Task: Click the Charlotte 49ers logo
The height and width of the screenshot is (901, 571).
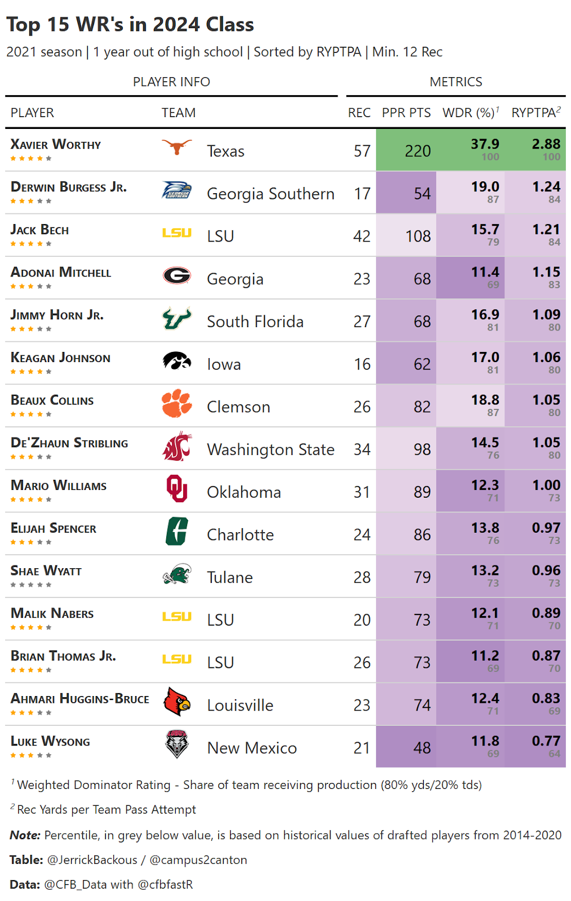Action: click(176, 532)
